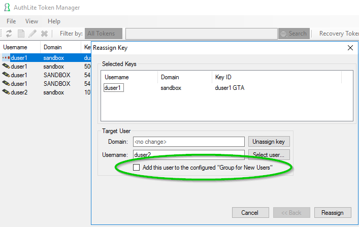This screenshot has height=227, width=359.
Task: Click the Unassign key button
Action: click(269, 142)
